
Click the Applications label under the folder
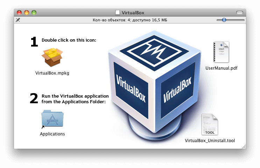click(x=52, y=134)
